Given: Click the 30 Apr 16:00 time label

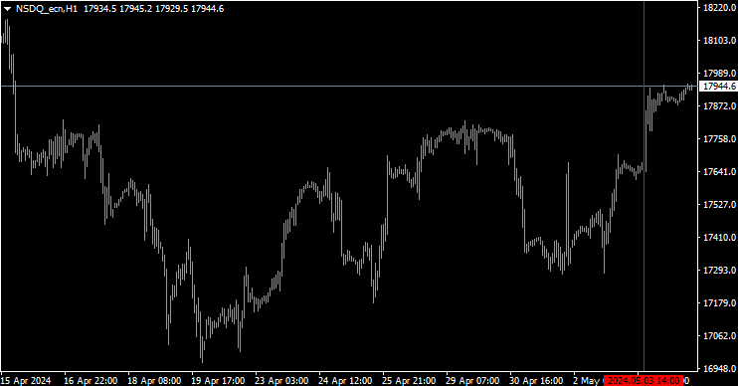Looking at the screenshot, I should [536, 380].
